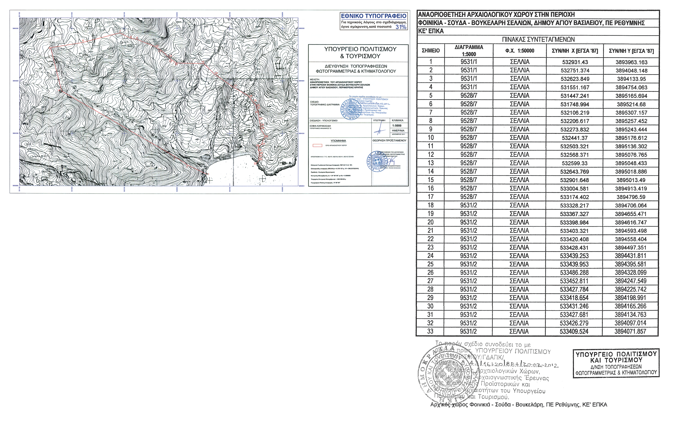The height and width of the screenshot is (427, 675).
Task: Click diagram reference 9528/7 in row 10
Action: [x=469, y=138]
